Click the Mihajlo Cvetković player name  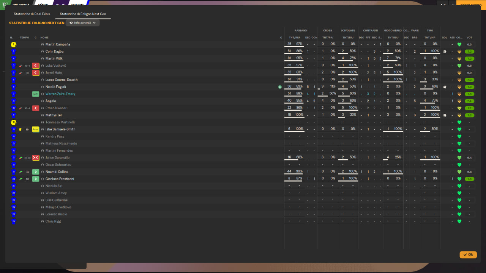tap(58, 207)
